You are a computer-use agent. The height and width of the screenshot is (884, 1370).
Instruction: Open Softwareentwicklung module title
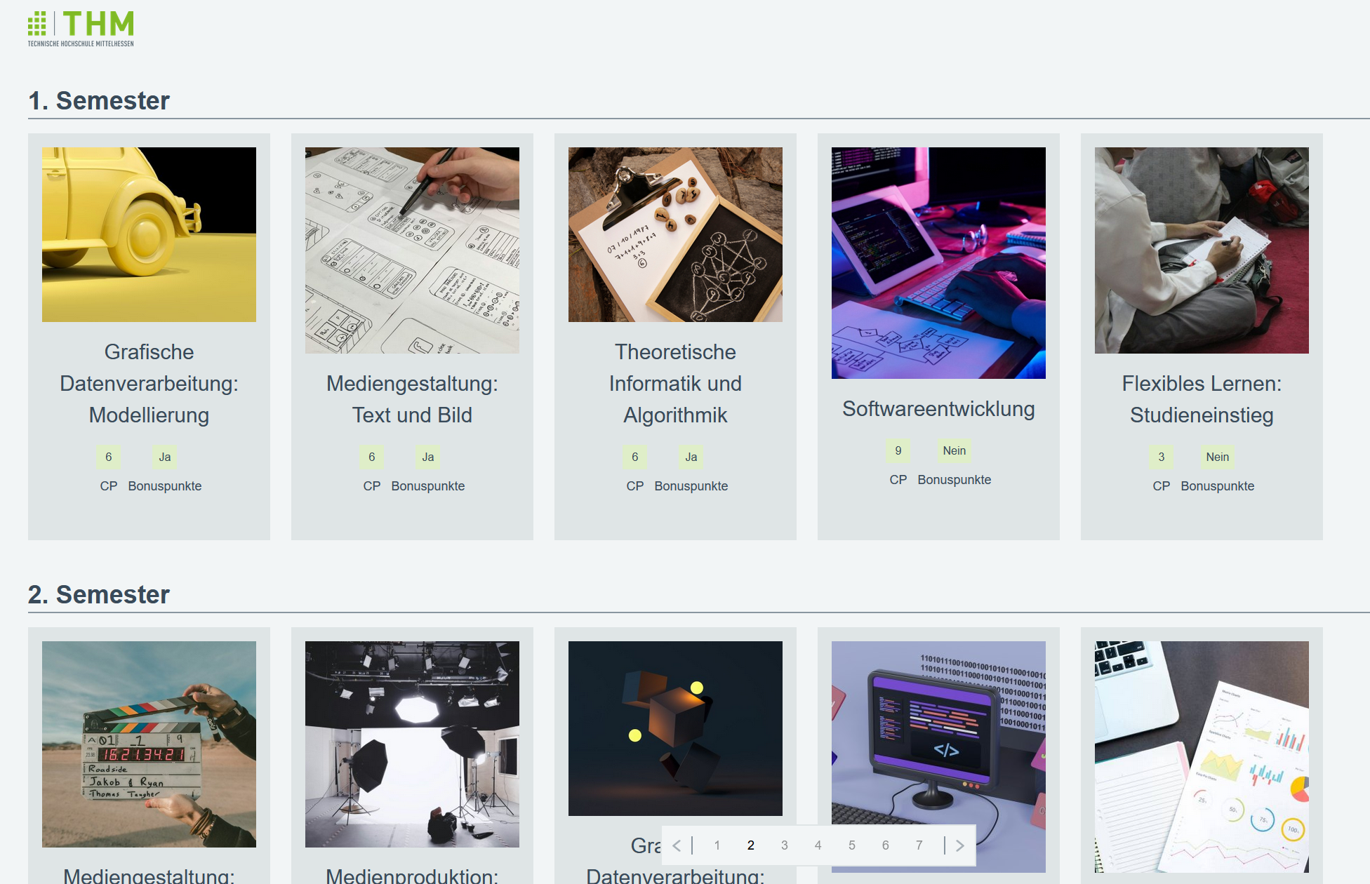pyautogui.click(x=938, y=408)
